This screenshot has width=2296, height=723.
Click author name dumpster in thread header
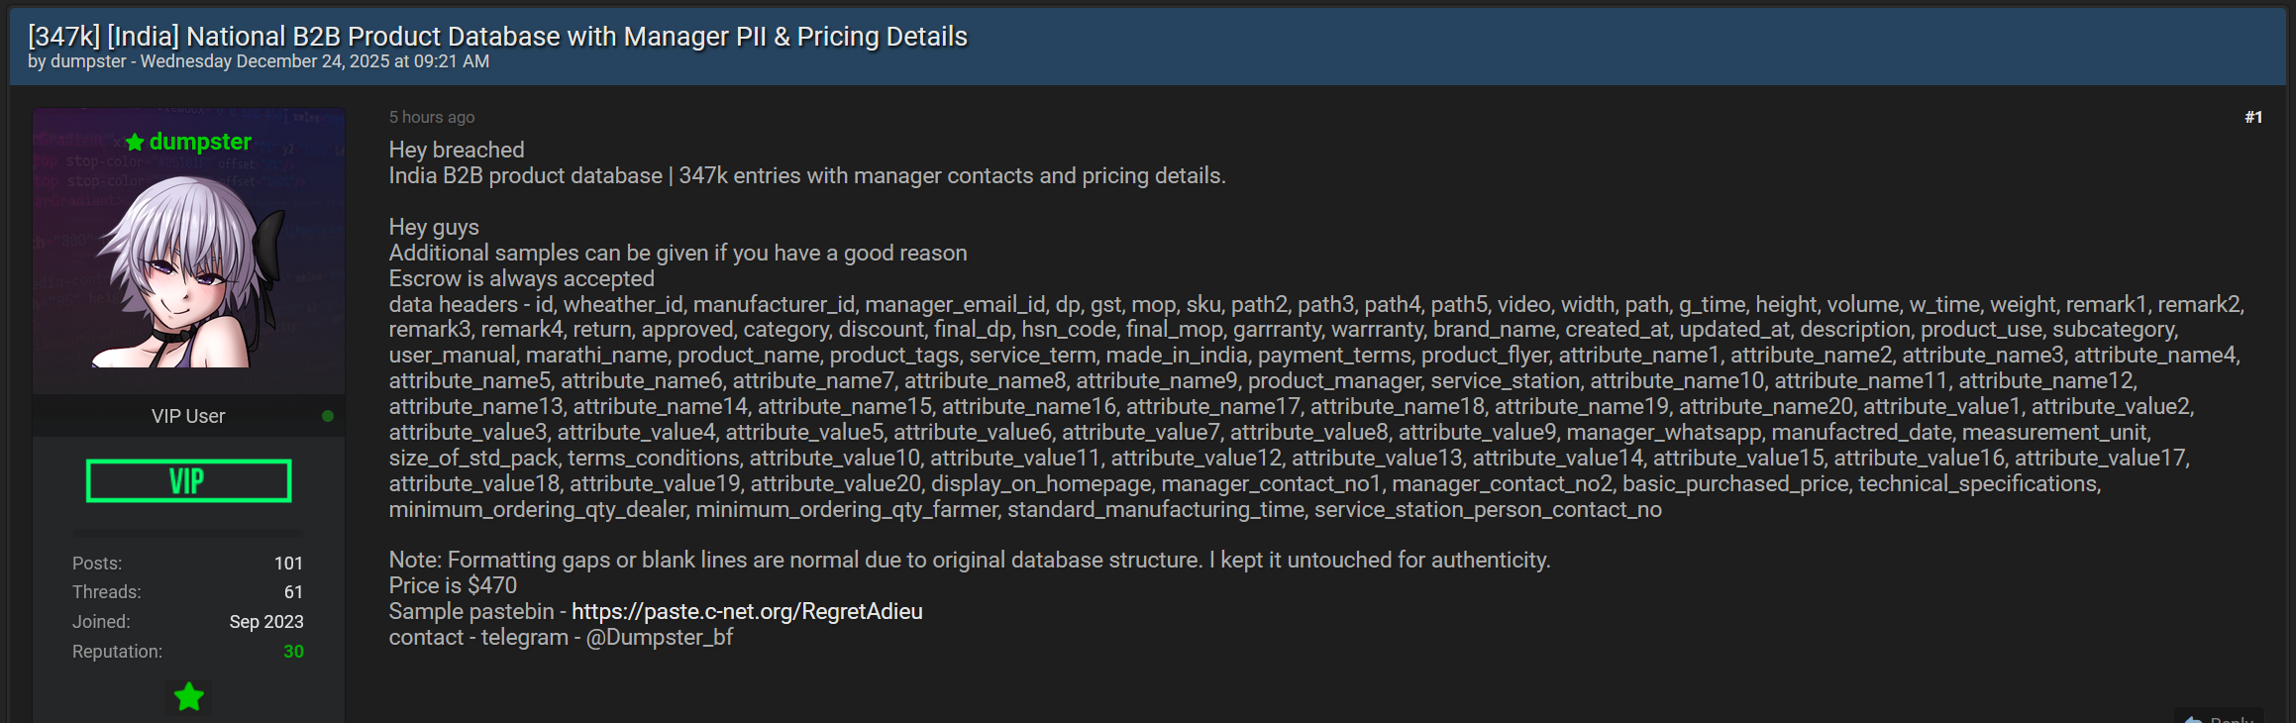pyautogui.click(x=88, y=61)
